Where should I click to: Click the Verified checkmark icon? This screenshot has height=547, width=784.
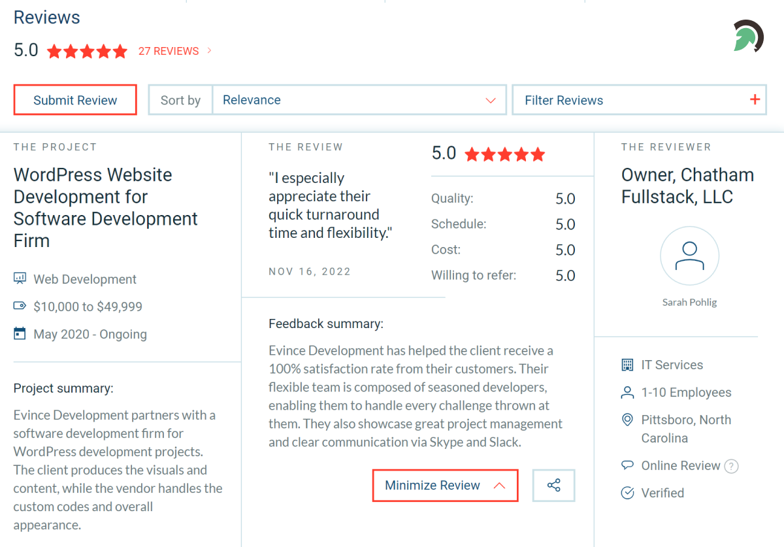point(628,493)
